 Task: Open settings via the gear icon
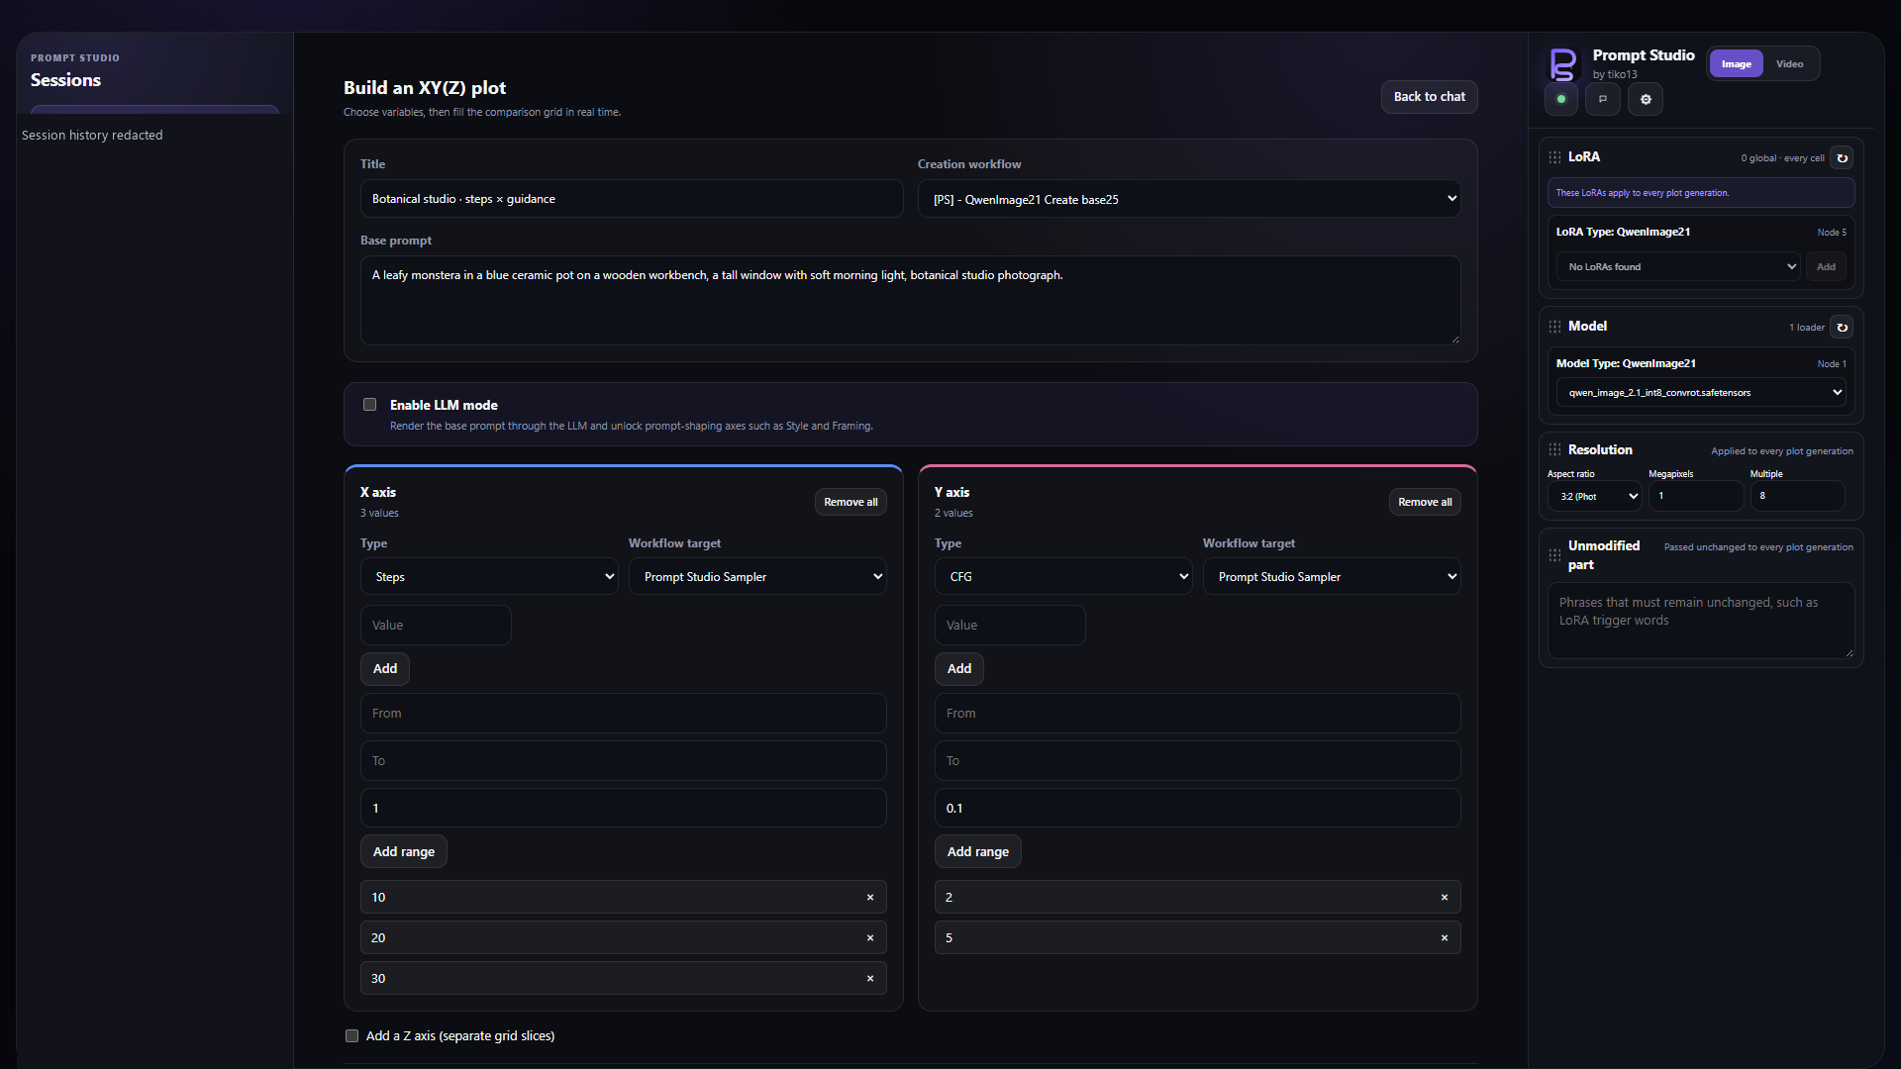[x=1646, y=99]
